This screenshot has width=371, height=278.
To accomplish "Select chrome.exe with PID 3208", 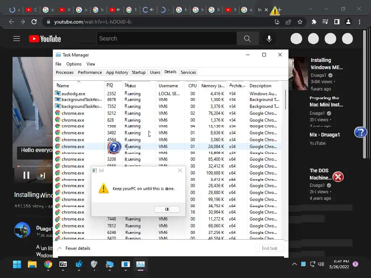I will pos(168,159).
